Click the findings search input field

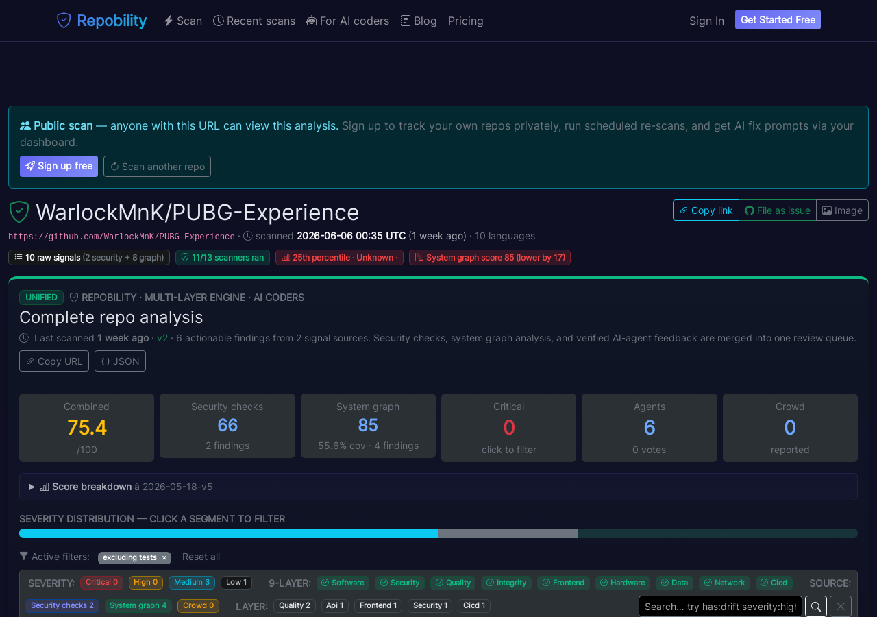click(x=720, y=607)
